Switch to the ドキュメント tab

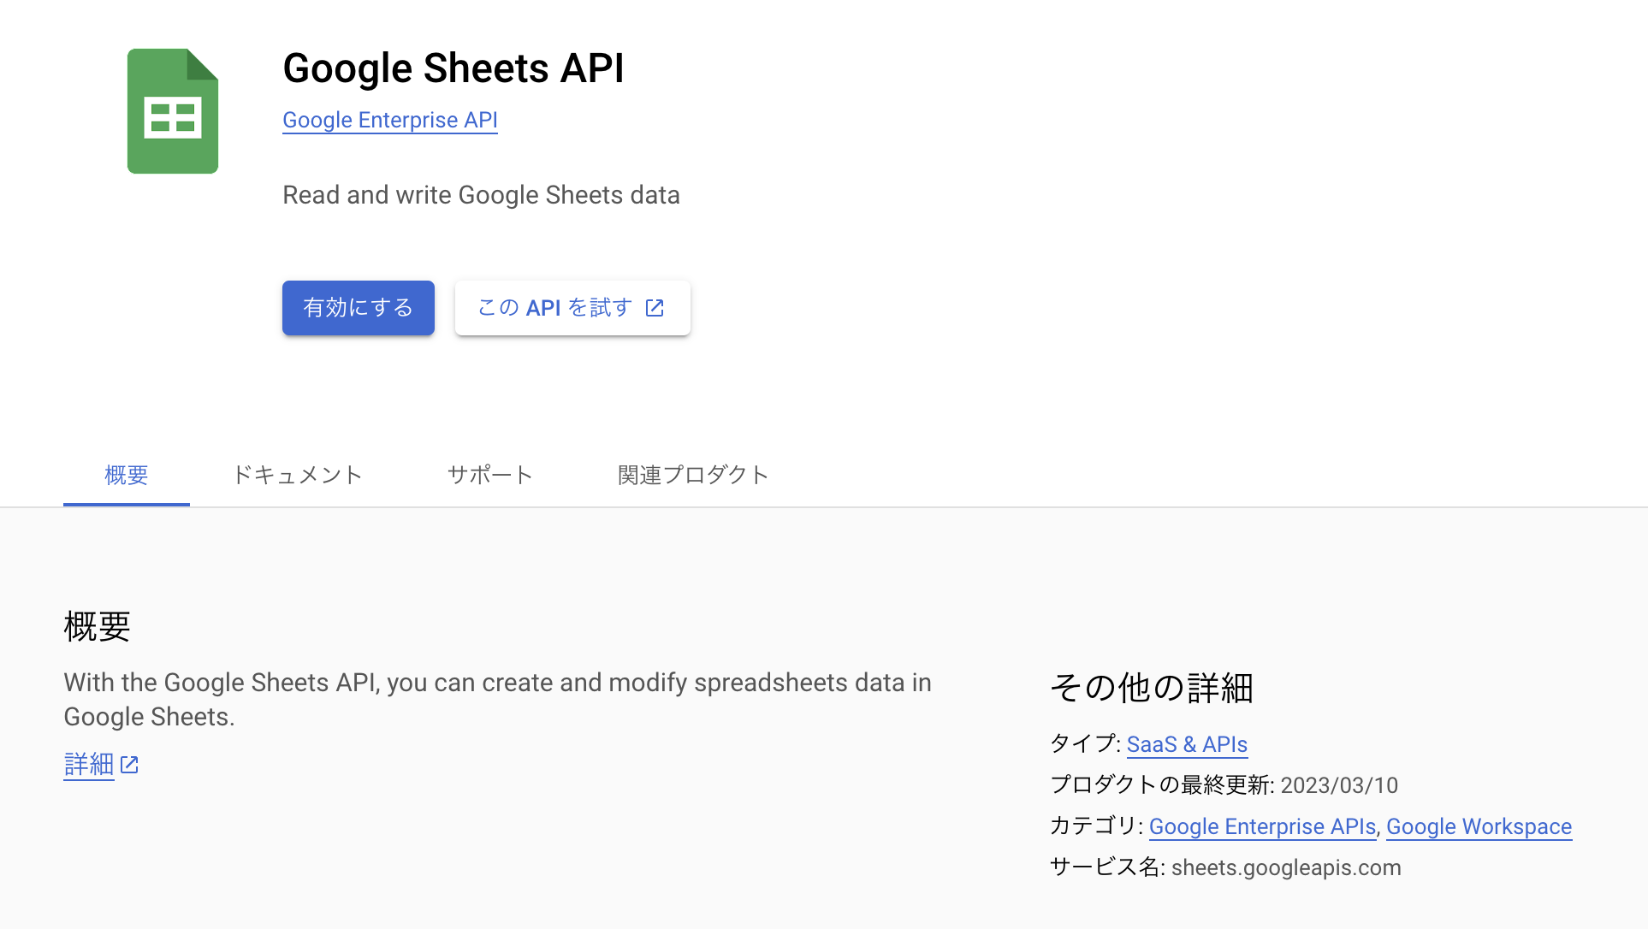point(297,476)
